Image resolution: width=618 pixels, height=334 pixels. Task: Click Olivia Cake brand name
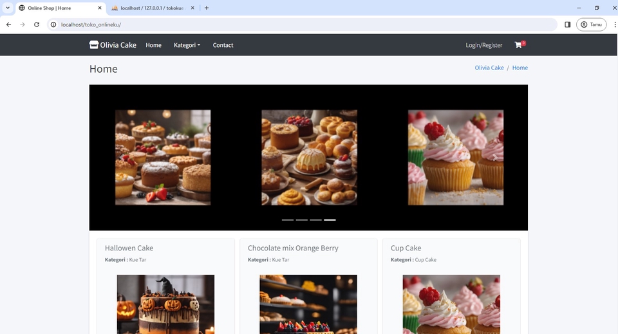point(118,45)
